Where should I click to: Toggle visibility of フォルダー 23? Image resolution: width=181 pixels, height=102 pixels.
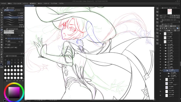tap(160, 45)
